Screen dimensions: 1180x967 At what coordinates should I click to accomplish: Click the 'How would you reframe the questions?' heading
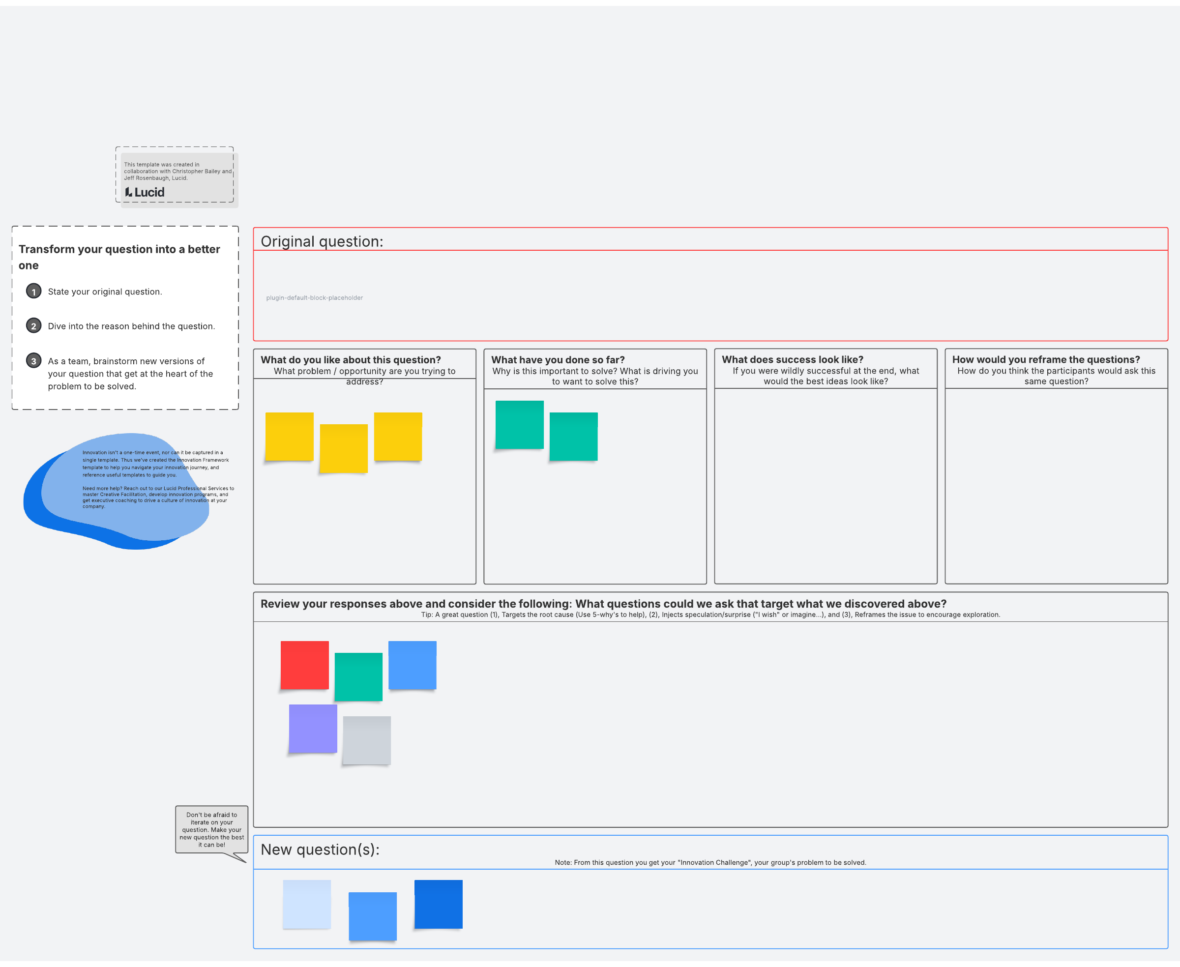[1045, 359]
